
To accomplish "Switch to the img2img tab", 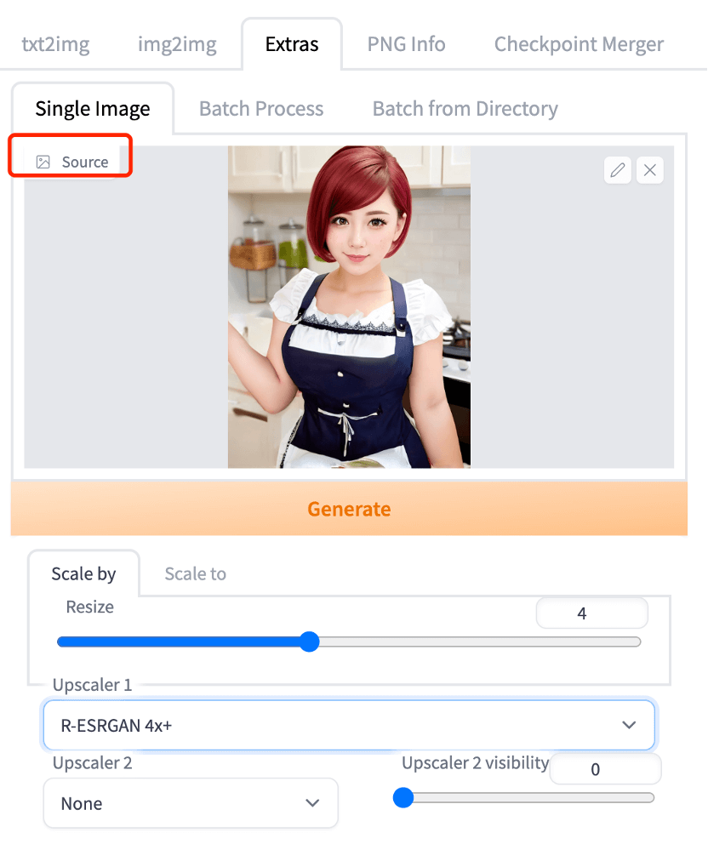I will click(177, 44).
